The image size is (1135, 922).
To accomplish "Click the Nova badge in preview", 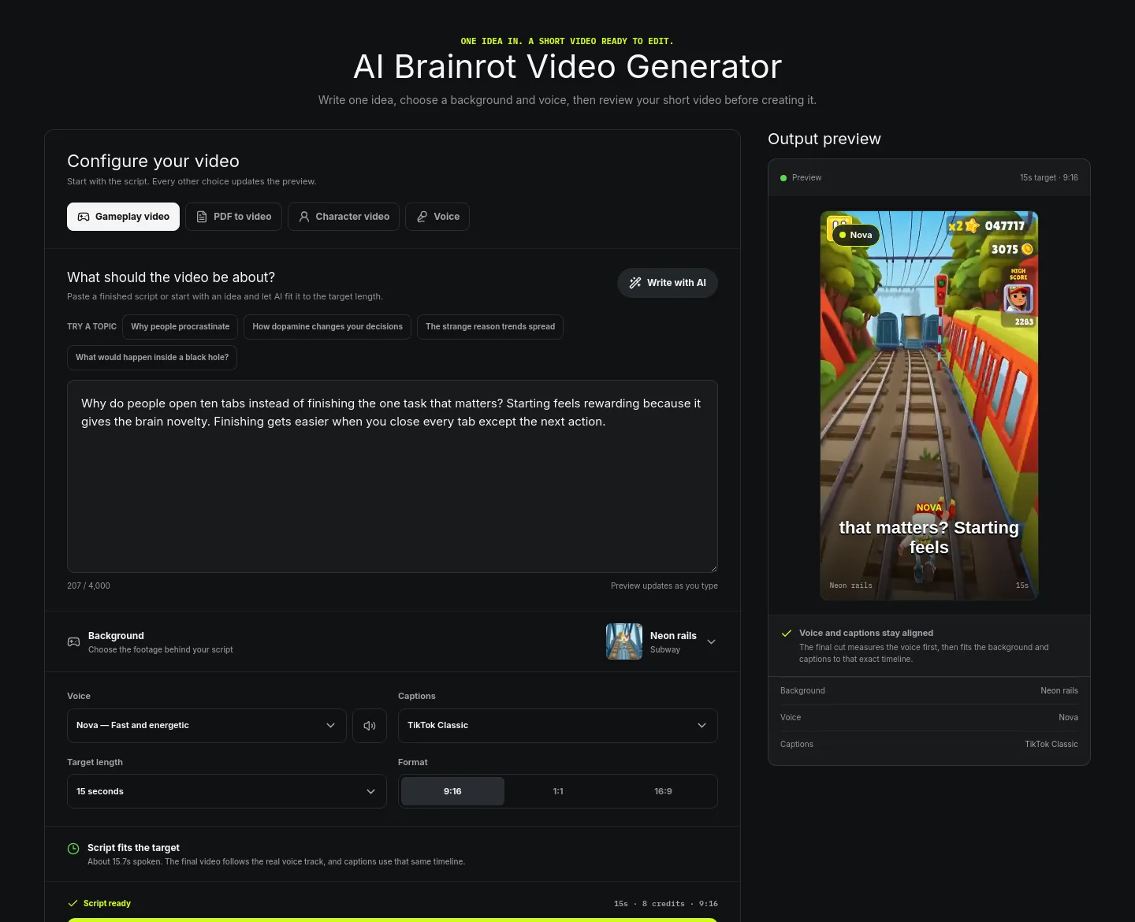I will [855, 235].
